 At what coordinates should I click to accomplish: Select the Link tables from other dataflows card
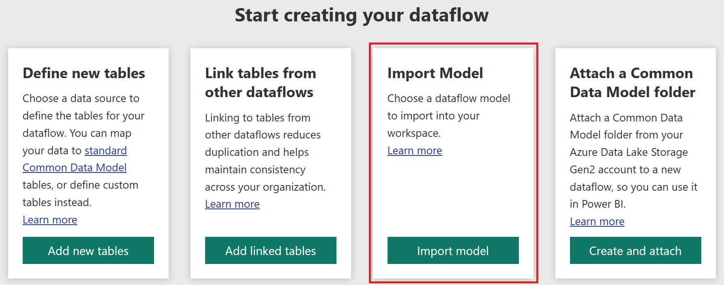[270, 162]
